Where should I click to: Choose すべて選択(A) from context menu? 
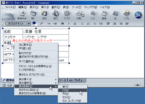(x=36, y=61)
